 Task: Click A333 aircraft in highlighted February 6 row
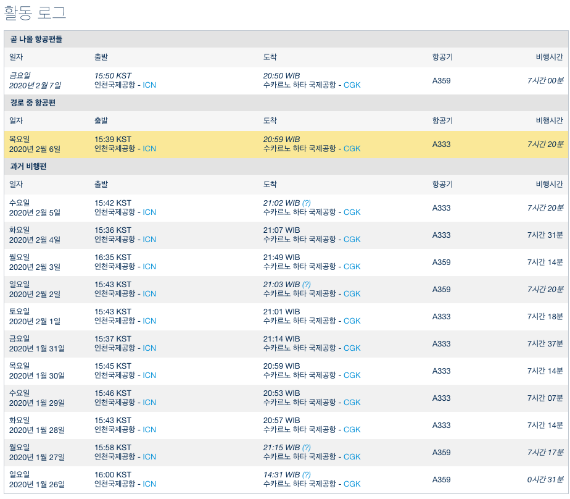tap(441, 145)
